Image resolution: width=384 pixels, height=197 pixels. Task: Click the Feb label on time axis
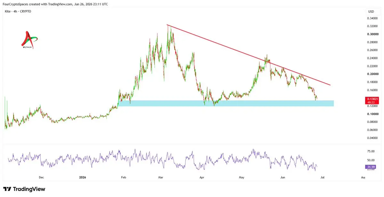pyautogui.click(x=124, y=177)
